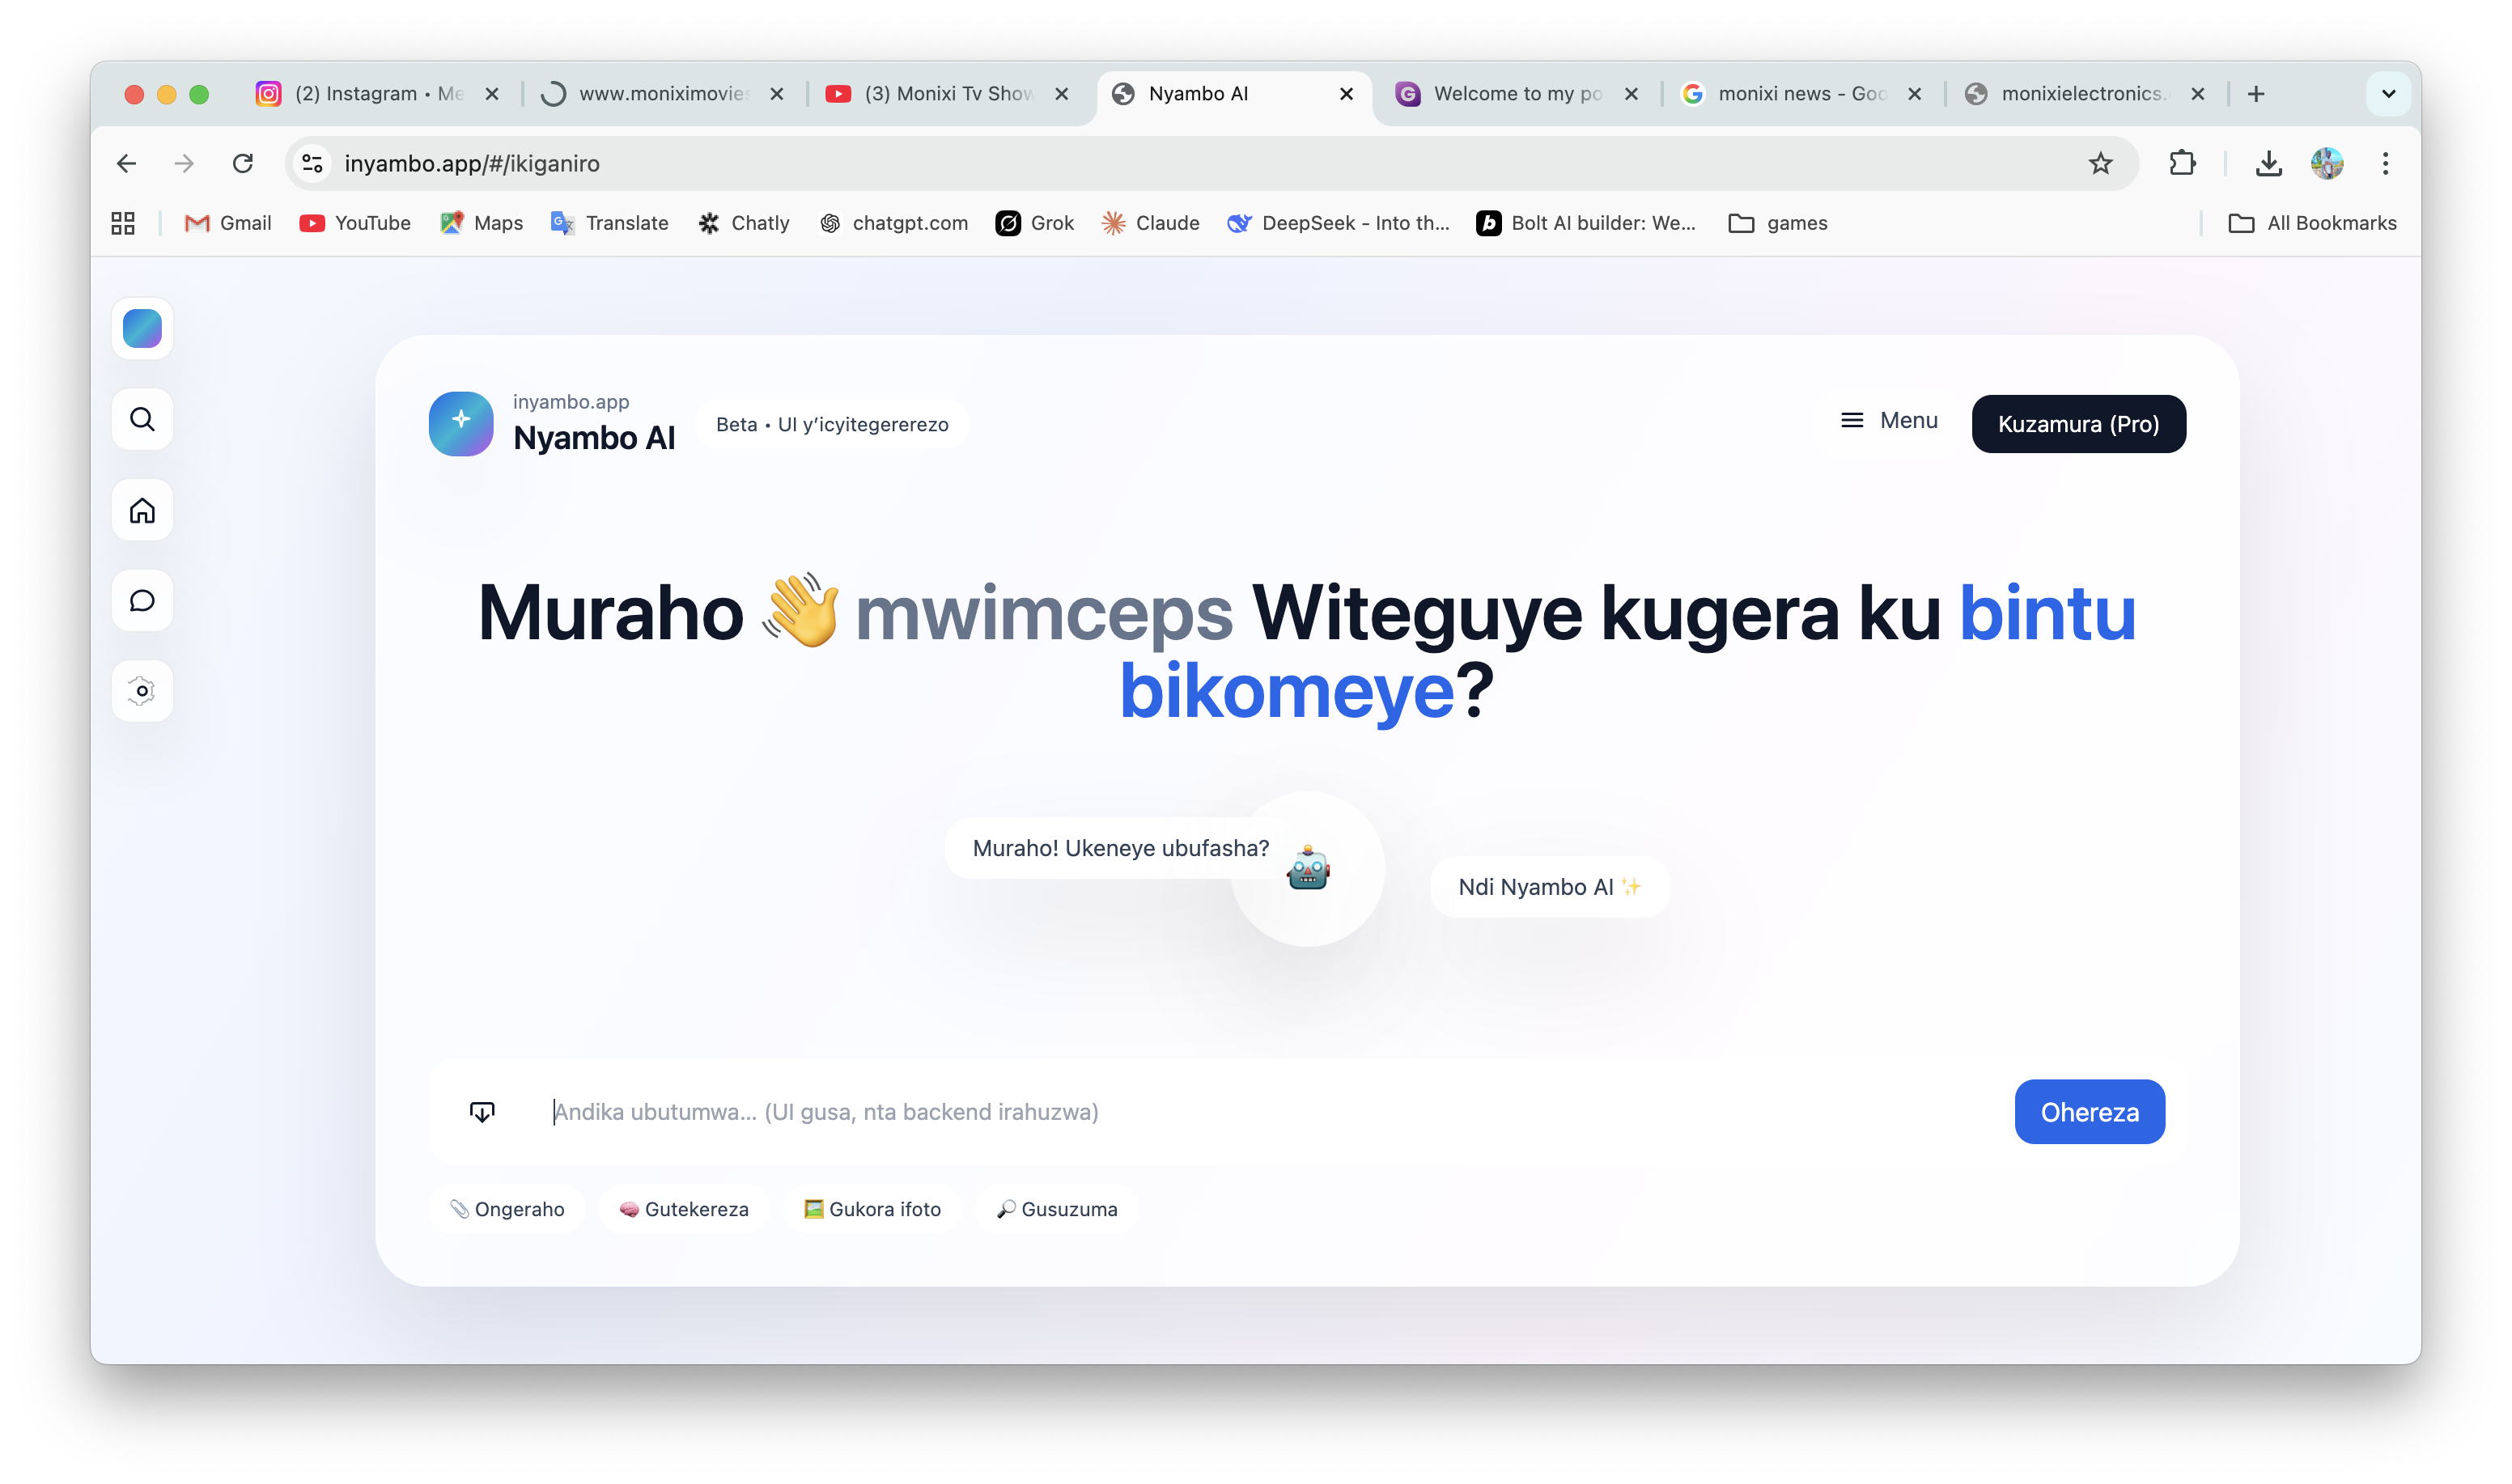The height and width of the screenshot is (1484, 2512).
Task: Click the mwimceps username in the greeting
Action: 1044,613
